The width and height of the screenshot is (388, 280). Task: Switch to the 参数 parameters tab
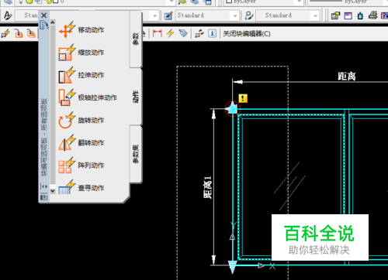(136, 39)
